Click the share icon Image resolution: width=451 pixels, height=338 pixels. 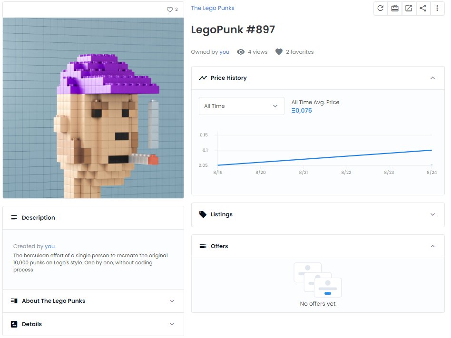423,8
